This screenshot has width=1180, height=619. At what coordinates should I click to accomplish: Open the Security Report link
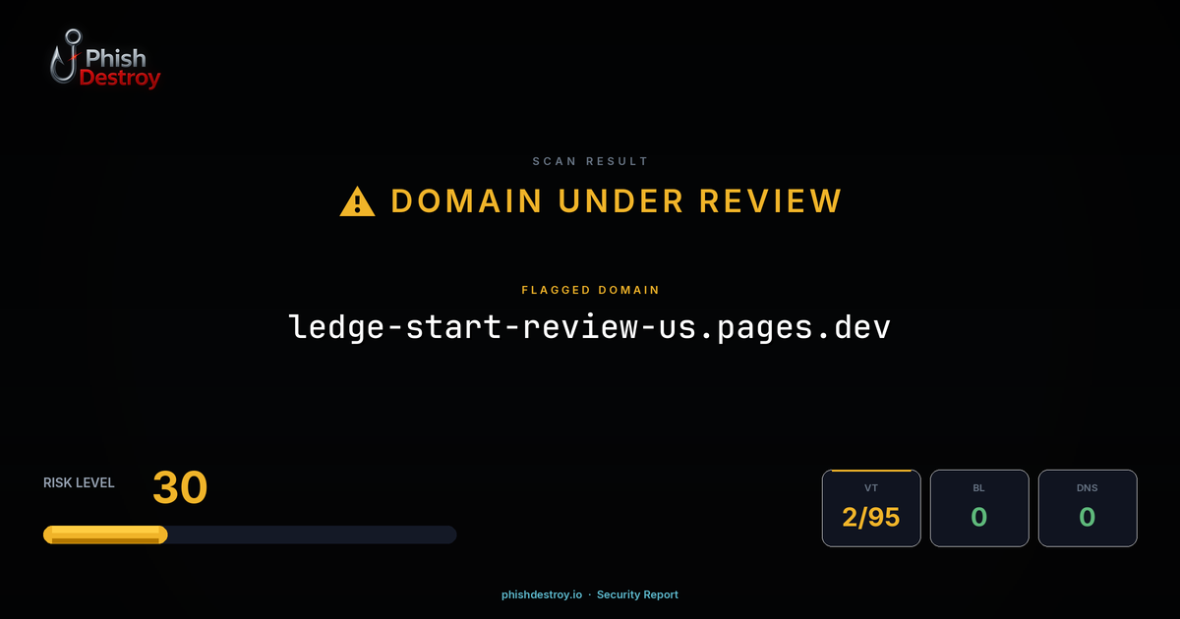tap(637, 594)
